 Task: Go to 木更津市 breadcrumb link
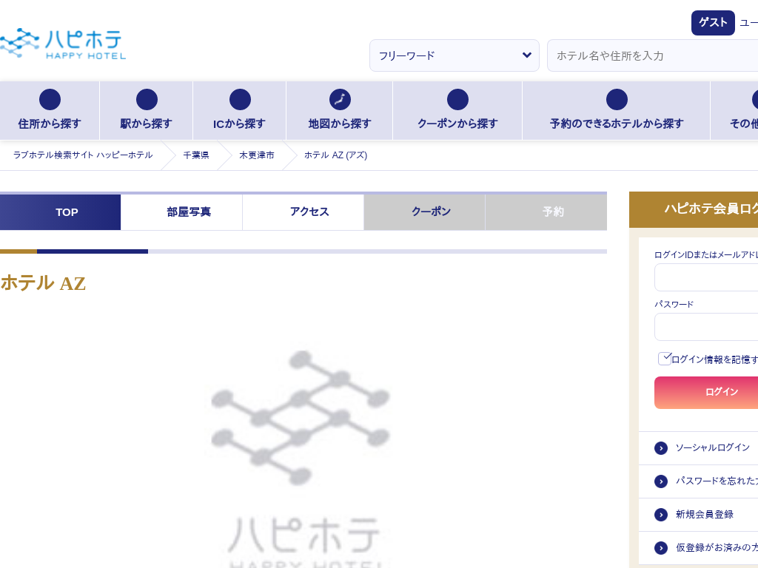click(257, 155)
